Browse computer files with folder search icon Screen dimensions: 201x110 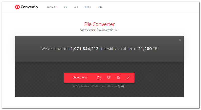99,78
